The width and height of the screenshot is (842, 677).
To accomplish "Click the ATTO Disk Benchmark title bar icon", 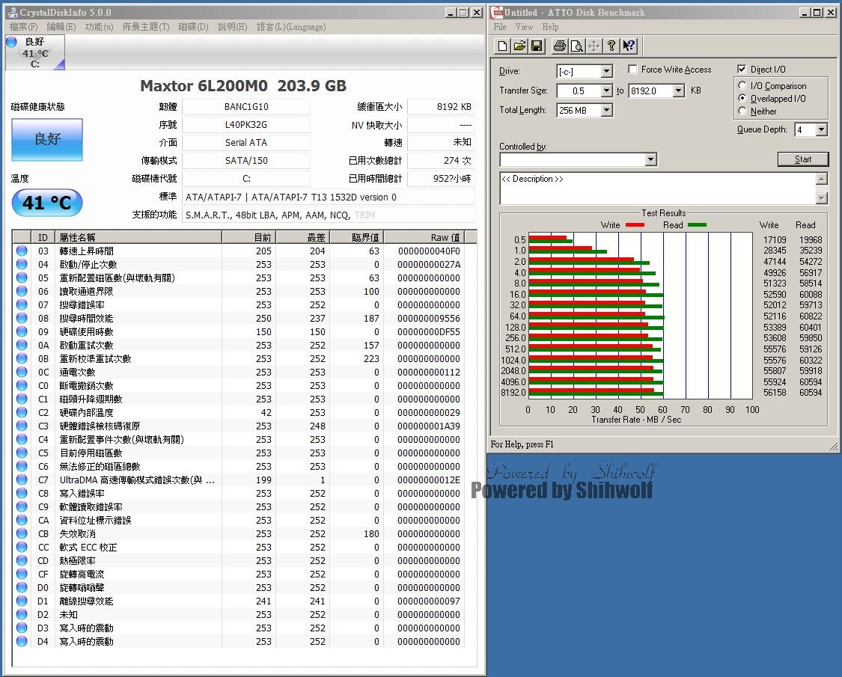I will [x=497, y=13].
